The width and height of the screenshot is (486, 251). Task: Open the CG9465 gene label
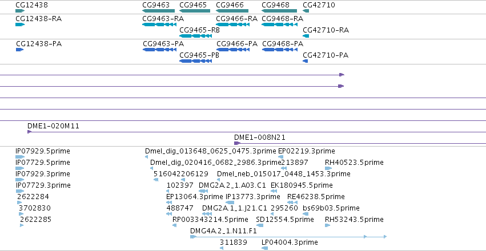pos(193,5)
